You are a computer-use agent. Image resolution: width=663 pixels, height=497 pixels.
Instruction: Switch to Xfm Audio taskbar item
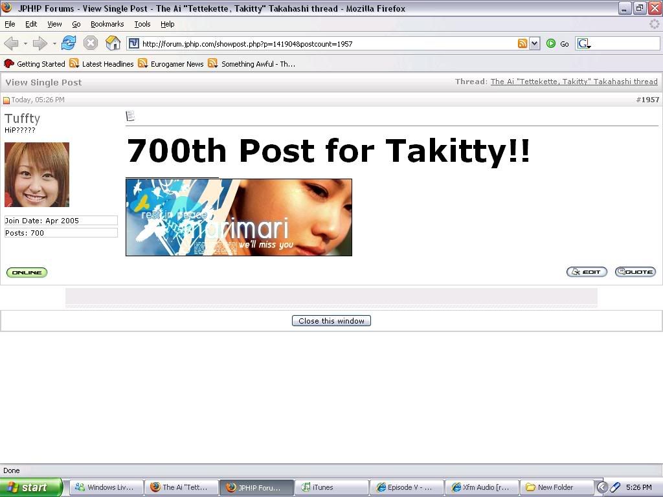[x=482, y=487]
